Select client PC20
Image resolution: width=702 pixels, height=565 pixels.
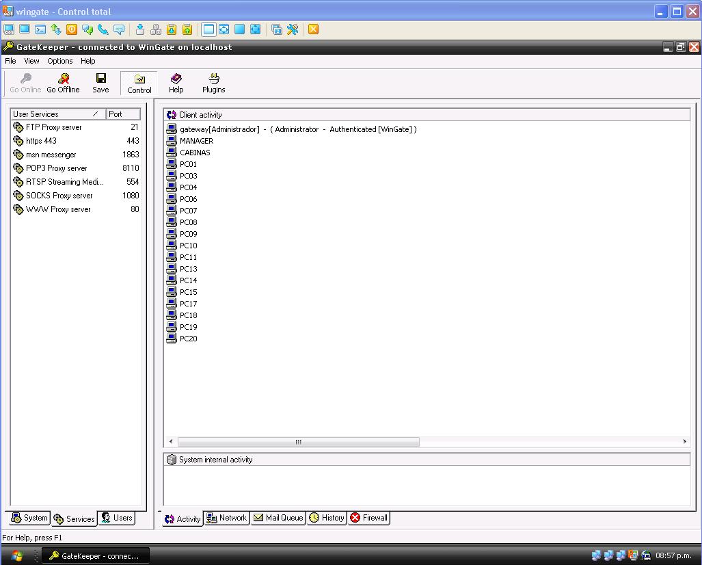pyautogui.click(x=182, y=339)
